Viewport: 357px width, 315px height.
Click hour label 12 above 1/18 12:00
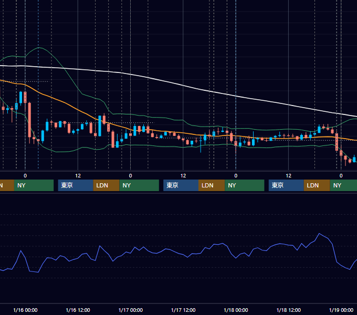click(x=288, y=176)
